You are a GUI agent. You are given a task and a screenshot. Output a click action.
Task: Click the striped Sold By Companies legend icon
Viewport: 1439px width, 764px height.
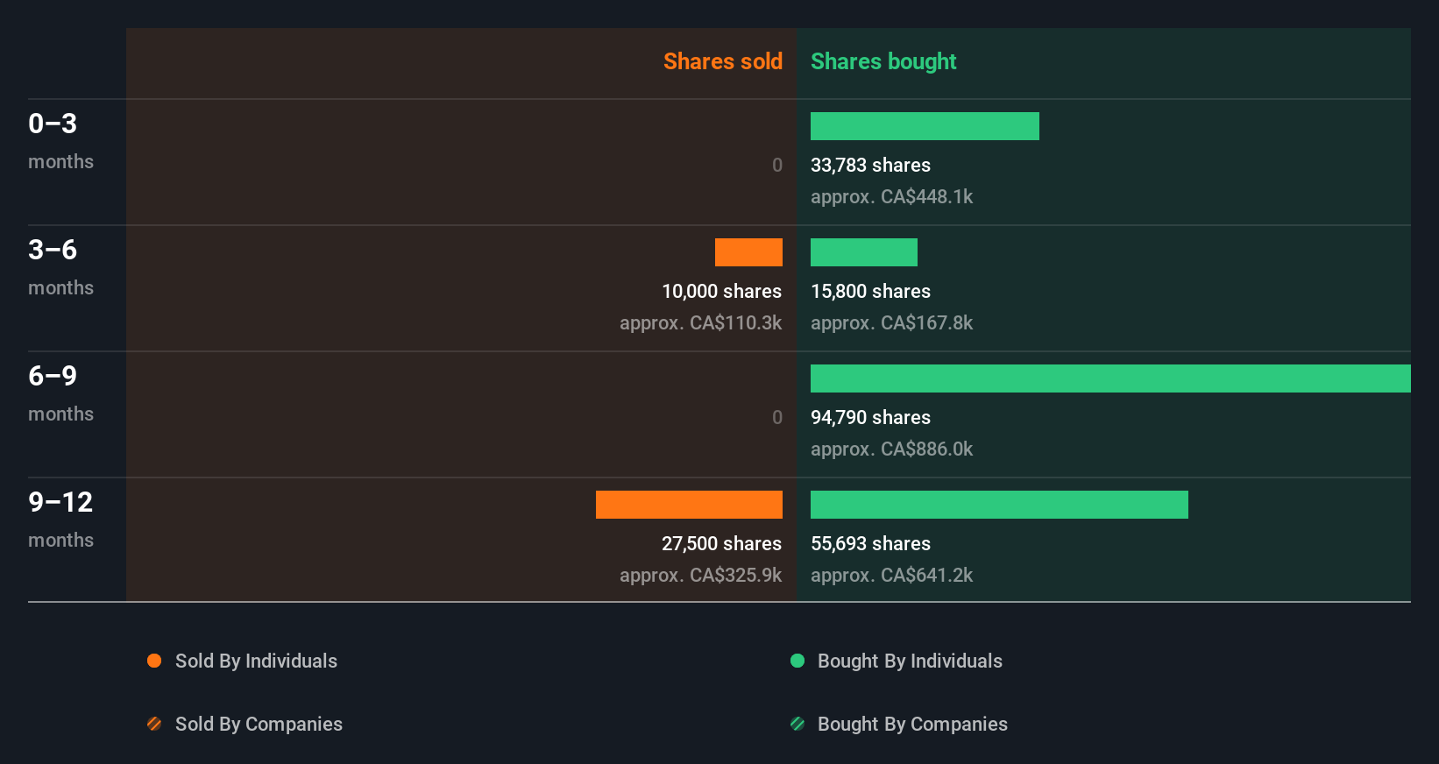tap(154, 724)
